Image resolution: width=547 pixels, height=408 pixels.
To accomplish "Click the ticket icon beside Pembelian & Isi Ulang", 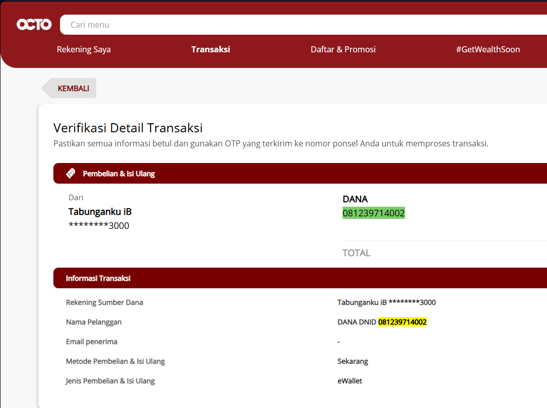I will pyautogui.click(x=71, y=173).
